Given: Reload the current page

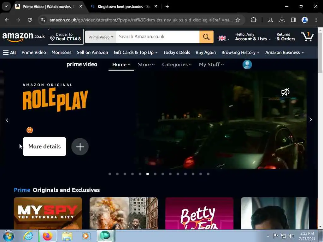Looking at the screenshot, I should click(x=30, y=20).
